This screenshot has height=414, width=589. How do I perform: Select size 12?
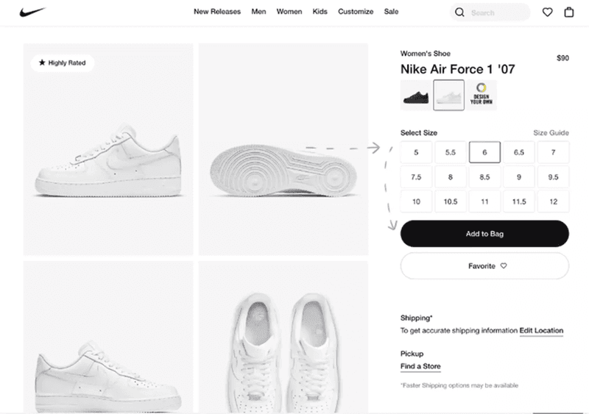pyautogui.click(x=554, y=202)
